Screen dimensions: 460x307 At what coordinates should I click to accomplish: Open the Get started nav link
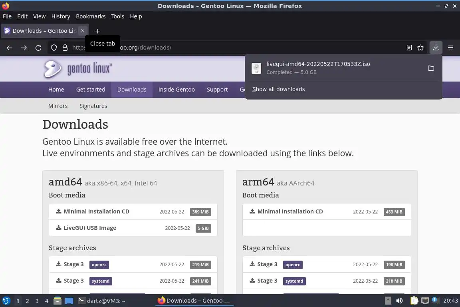[91, 90]
